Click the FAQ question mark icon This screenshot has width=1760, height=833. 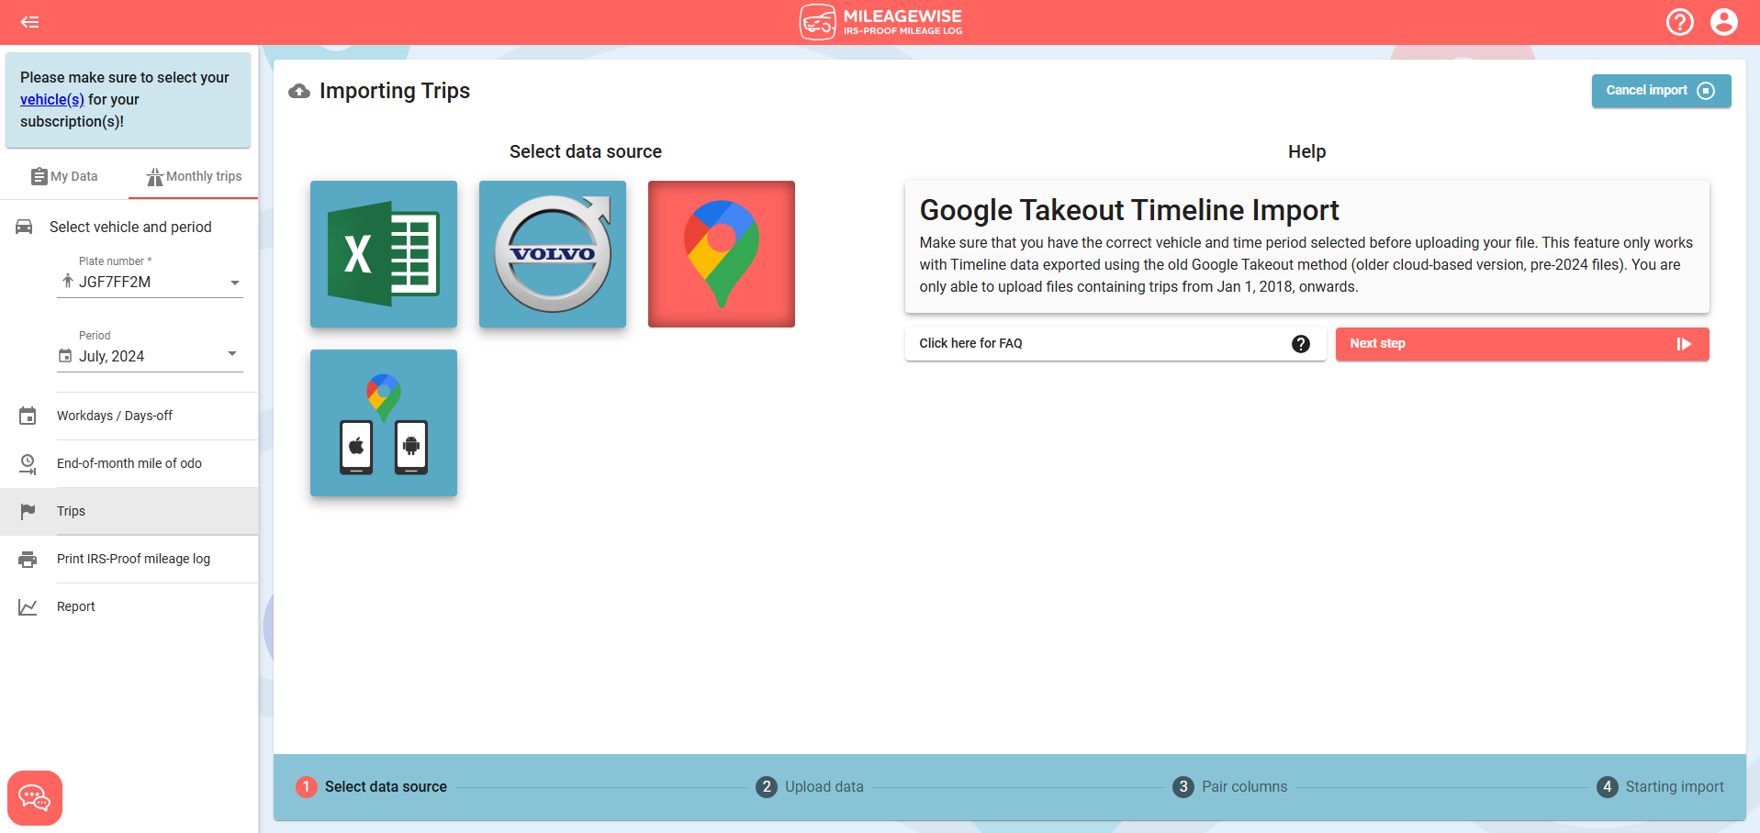coord(1300,344)
